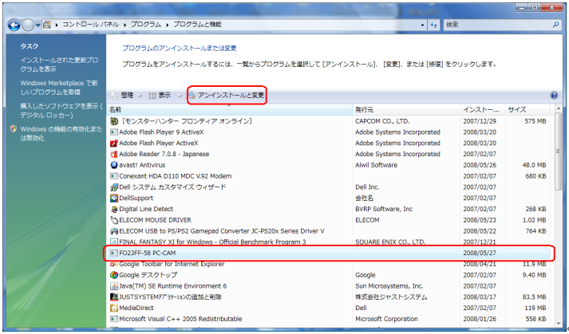Select the Adobe Reader 7.0.8 - Japanese icon
Screen dimensions: 569x334
click(114, 154)
